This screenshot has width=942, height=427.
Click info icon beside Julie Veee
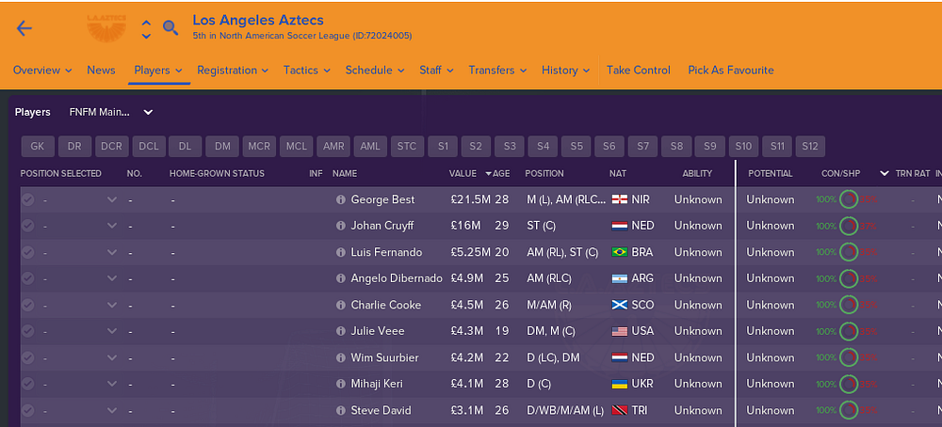point(341,331)
